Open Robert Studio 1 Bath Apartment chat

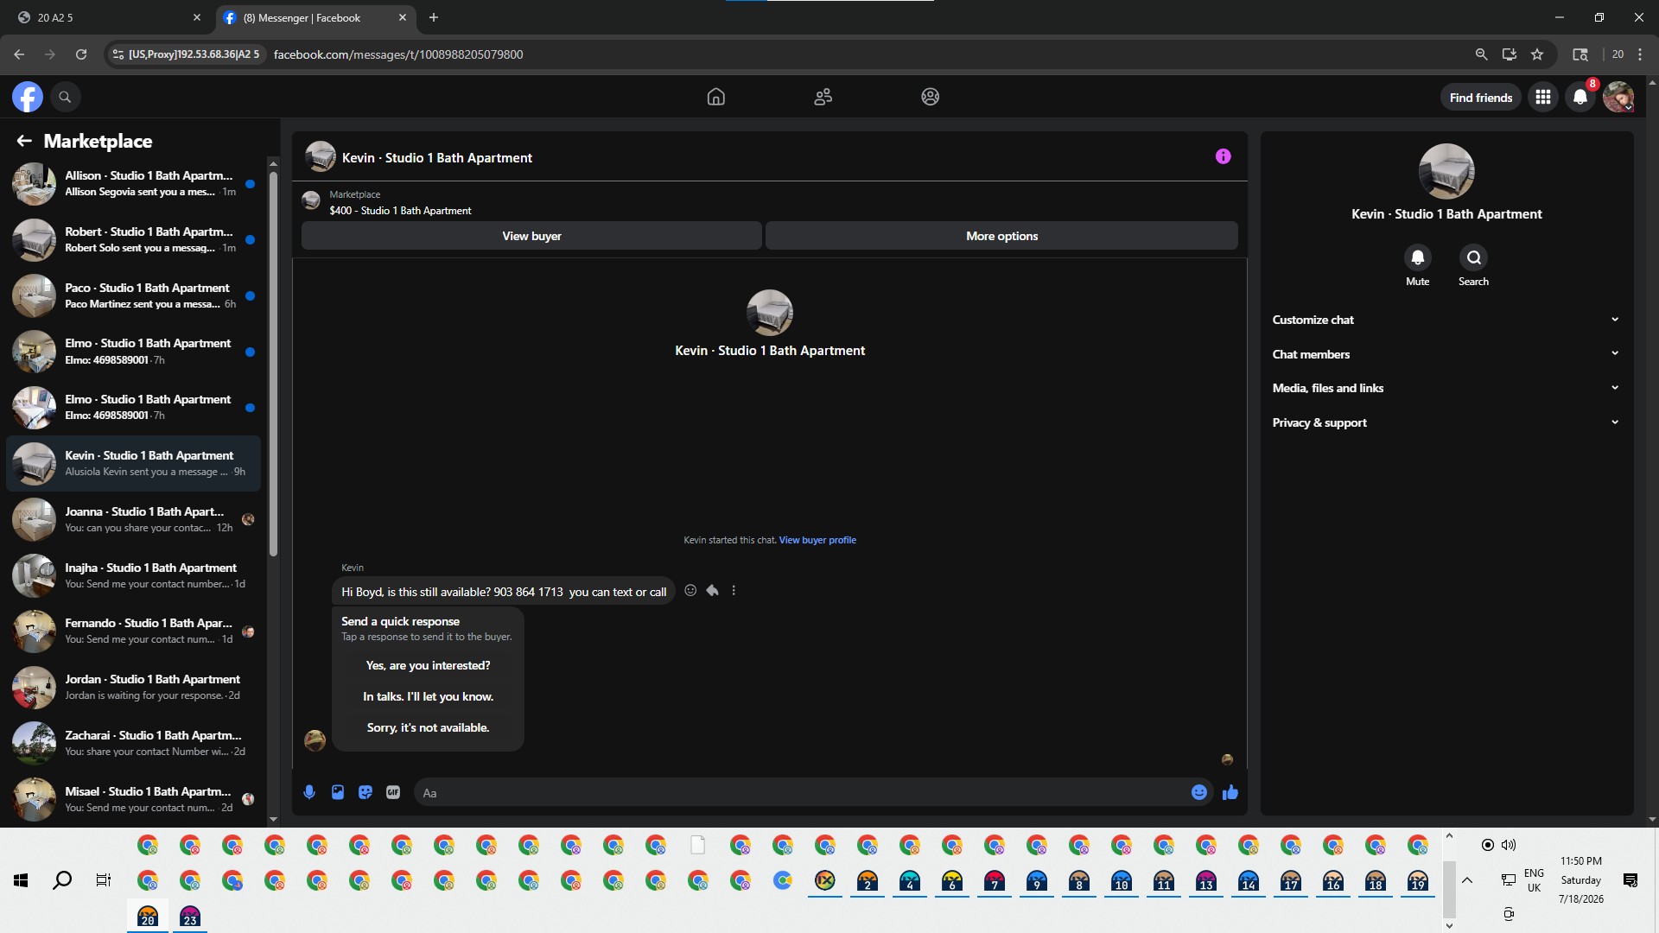[134, 239]
